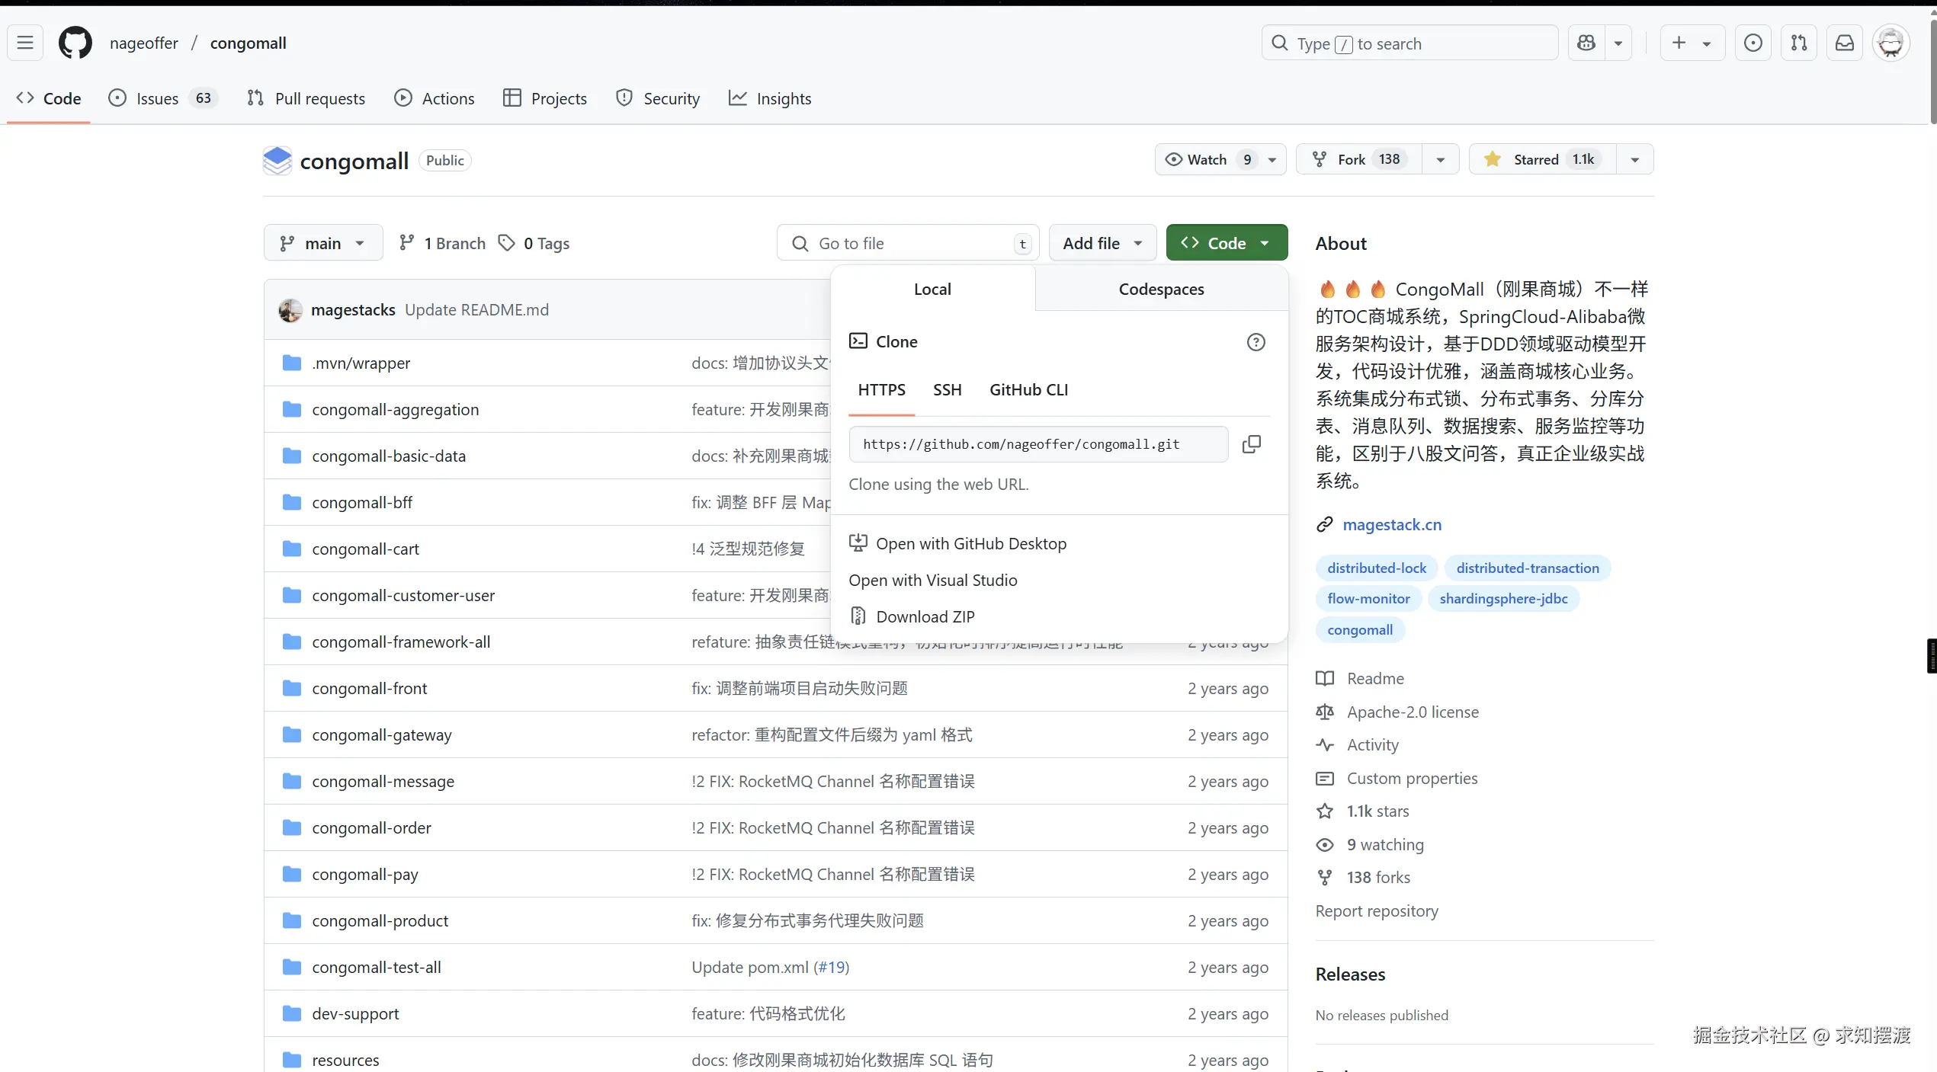Click Download ZIP

tap(925, 617)
